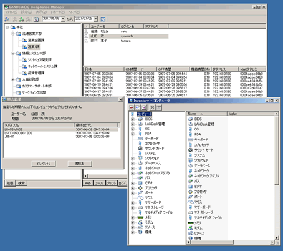The height and width of the screenshot is (251, 283).
Task: Open the レポート menu
Action: click(58, 12)
